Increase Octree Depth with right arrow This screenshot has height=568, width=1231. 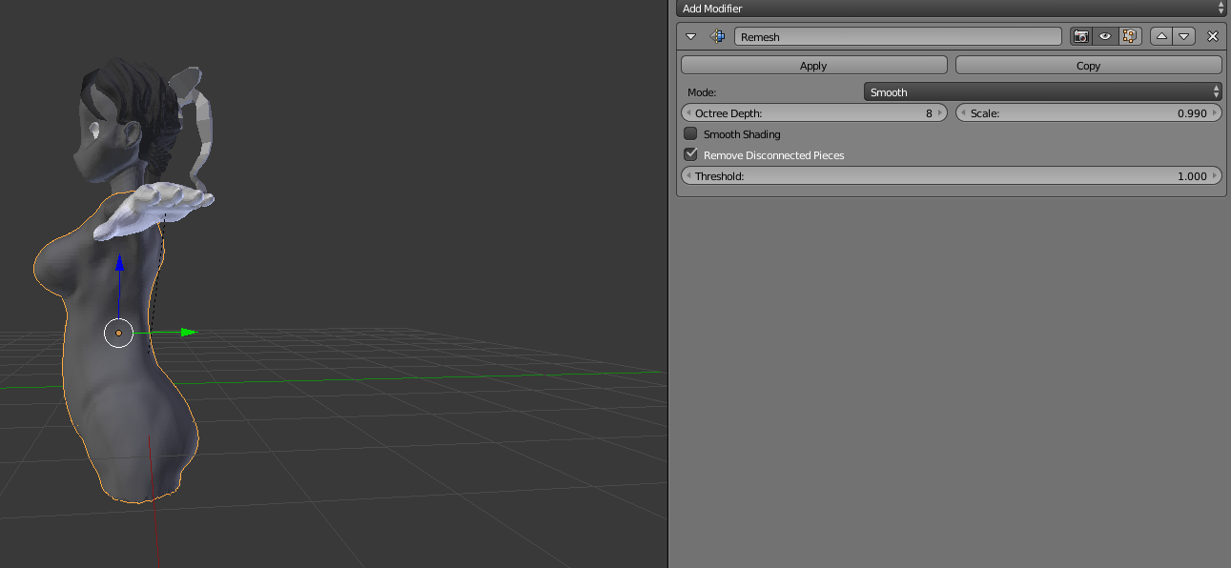coord(940,112)
